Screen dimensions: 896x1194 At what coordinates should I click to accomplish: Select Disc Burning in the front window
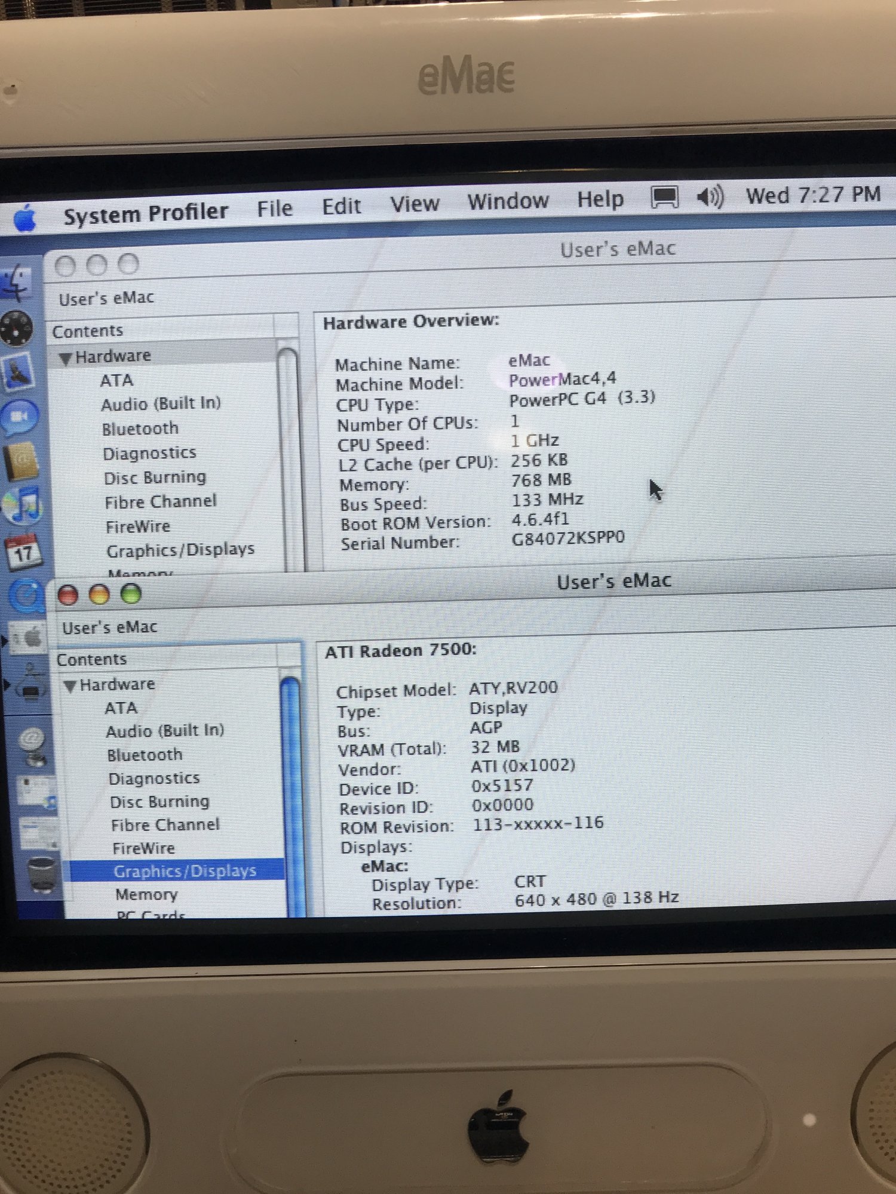[159, 802]
